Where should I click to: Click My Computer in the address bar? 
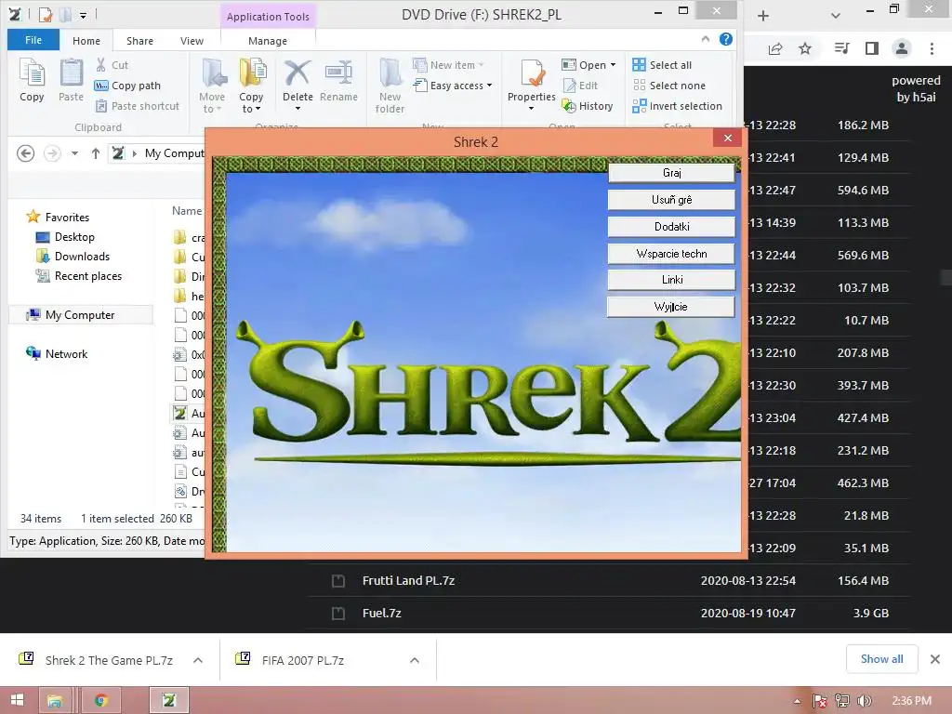pyautogui.click(x=174, y=153)
